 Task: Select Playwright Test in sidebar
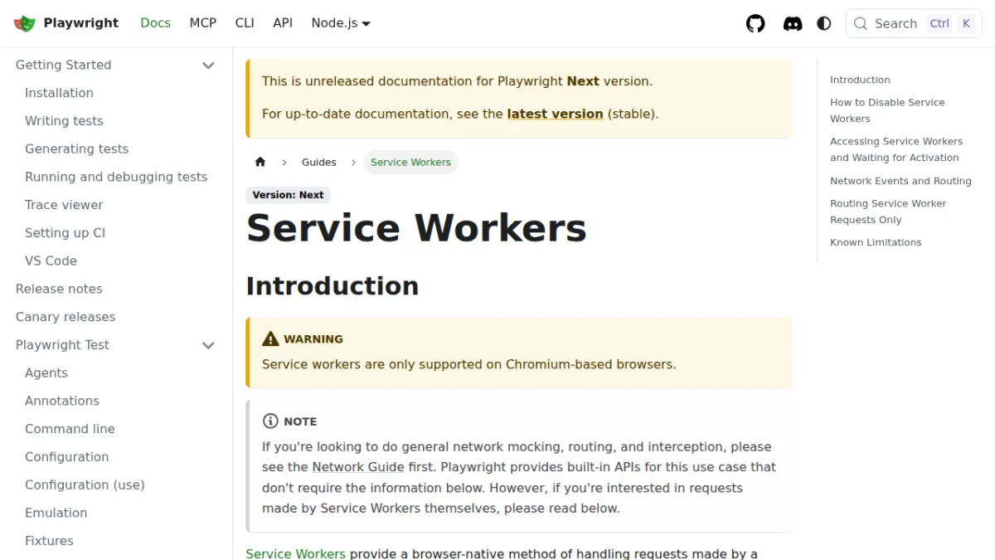(62, 345)
